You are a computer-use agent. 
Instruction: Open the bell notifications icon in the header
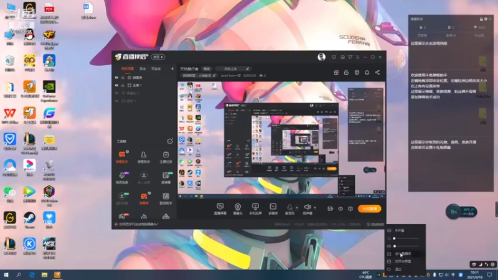367,72
